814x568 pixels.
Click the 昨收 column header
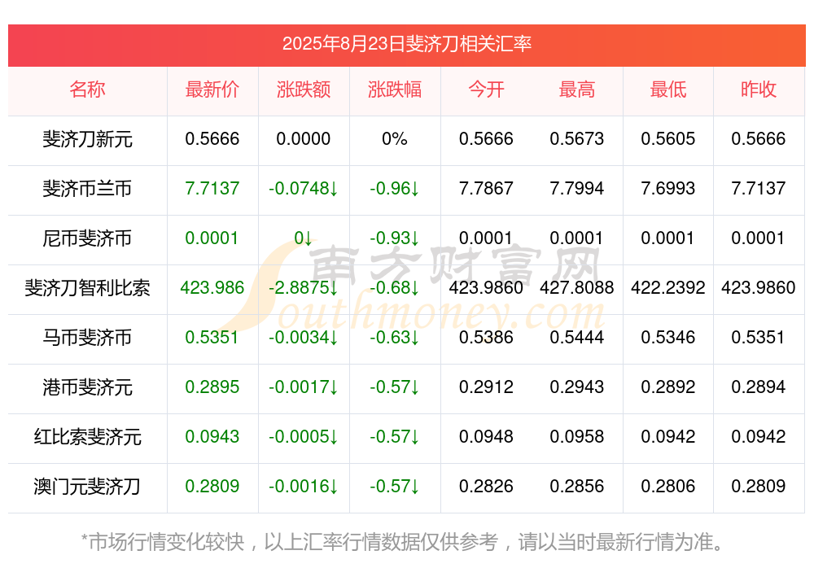(759, 90)
